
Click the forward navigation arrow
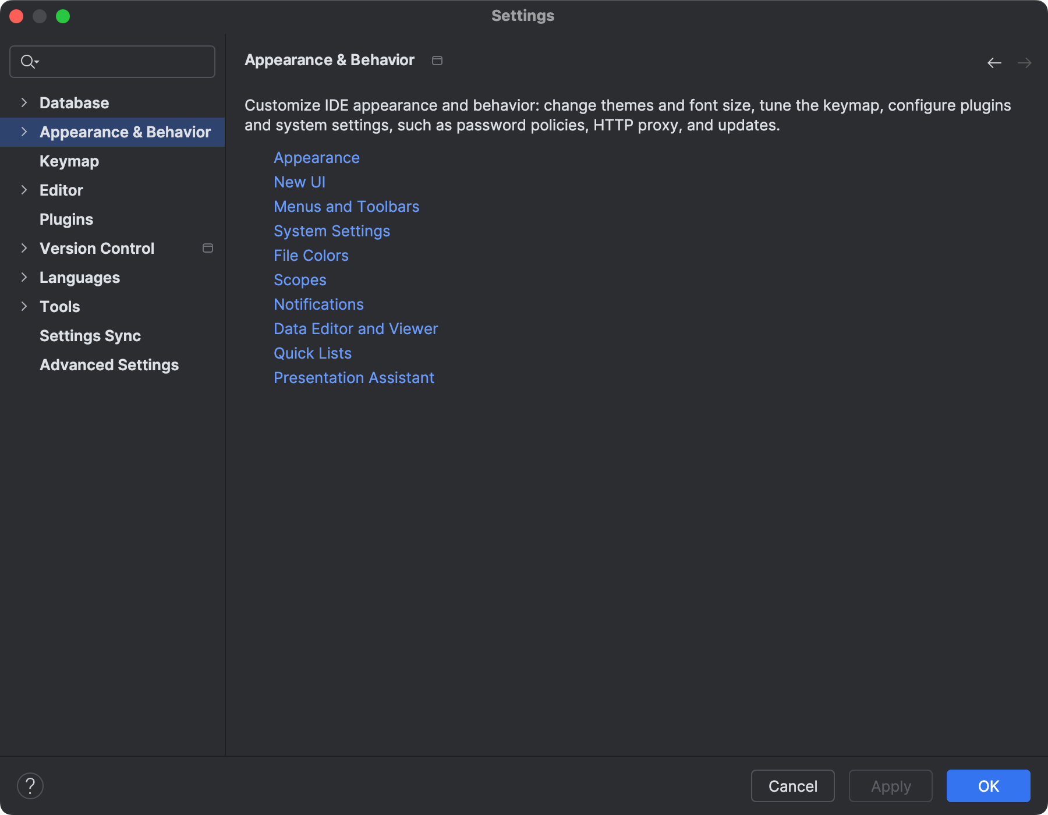[1024, 63]
